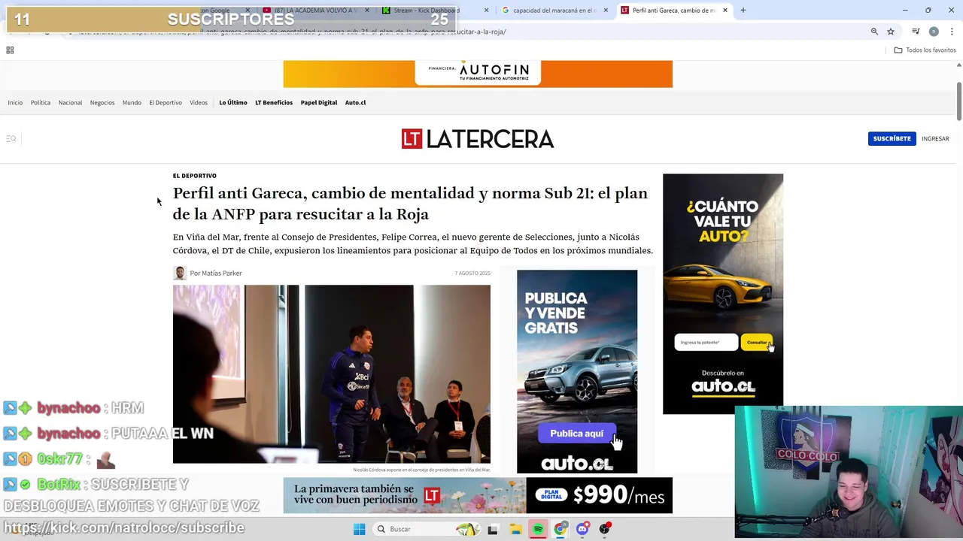Open the Chrome media control icon
The height and width of the screenshot is (541, 963).
(x=916, y=32)
